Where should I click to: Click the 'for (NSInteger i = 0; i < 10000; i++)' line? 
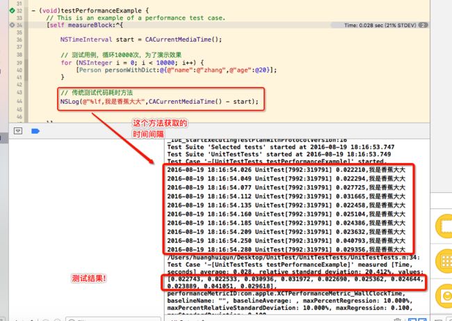point(132,63)
